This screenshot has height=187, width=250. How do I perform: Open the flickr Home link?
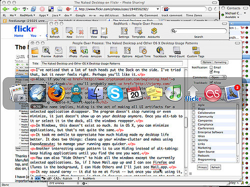click(18, 35)
